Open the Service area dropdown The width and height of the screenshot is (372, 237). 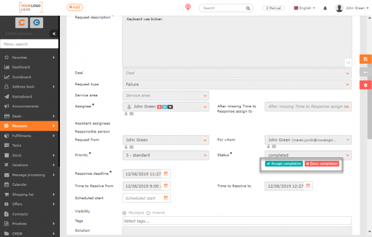click(x=166, y=95)
